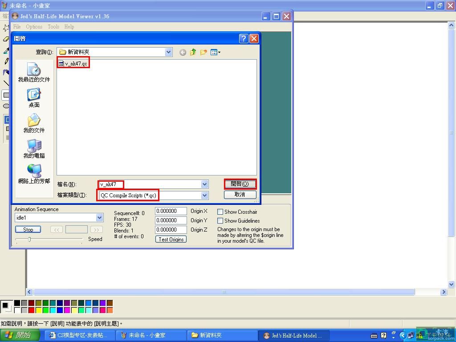Click Paint horizontal scrollbar left arrow

coord(29,292)
